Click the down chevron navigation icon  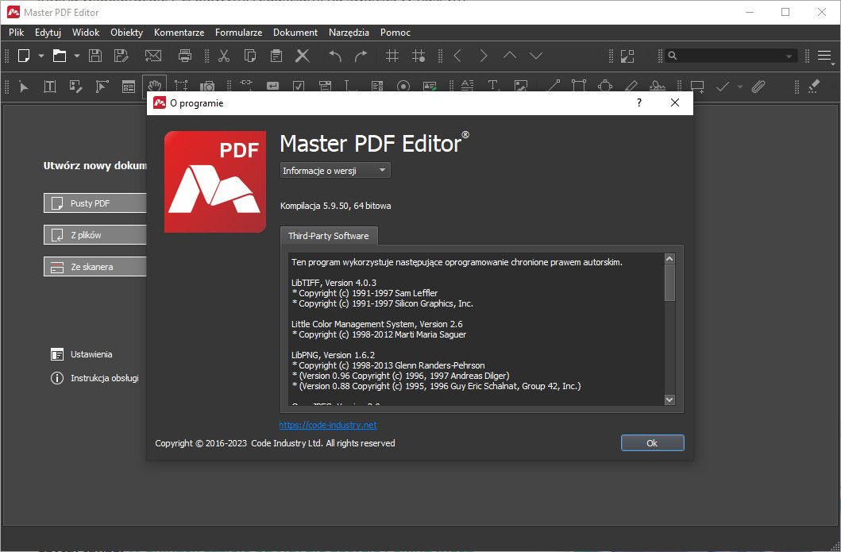click(536, 56)
